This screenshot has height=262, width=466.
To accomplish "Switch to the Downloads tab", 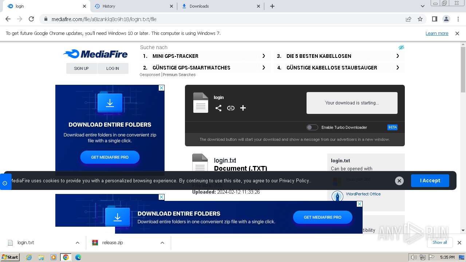I will click(221, 6).
